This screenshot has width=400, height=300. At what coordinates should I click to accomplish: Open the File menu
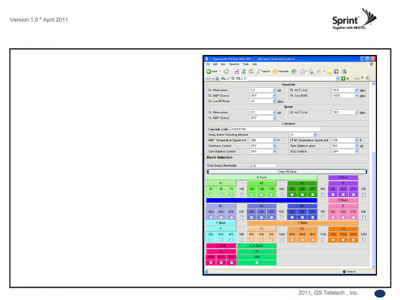coord(208,64)
